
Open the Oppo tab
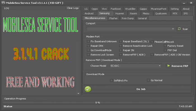[x=95, y=9]
